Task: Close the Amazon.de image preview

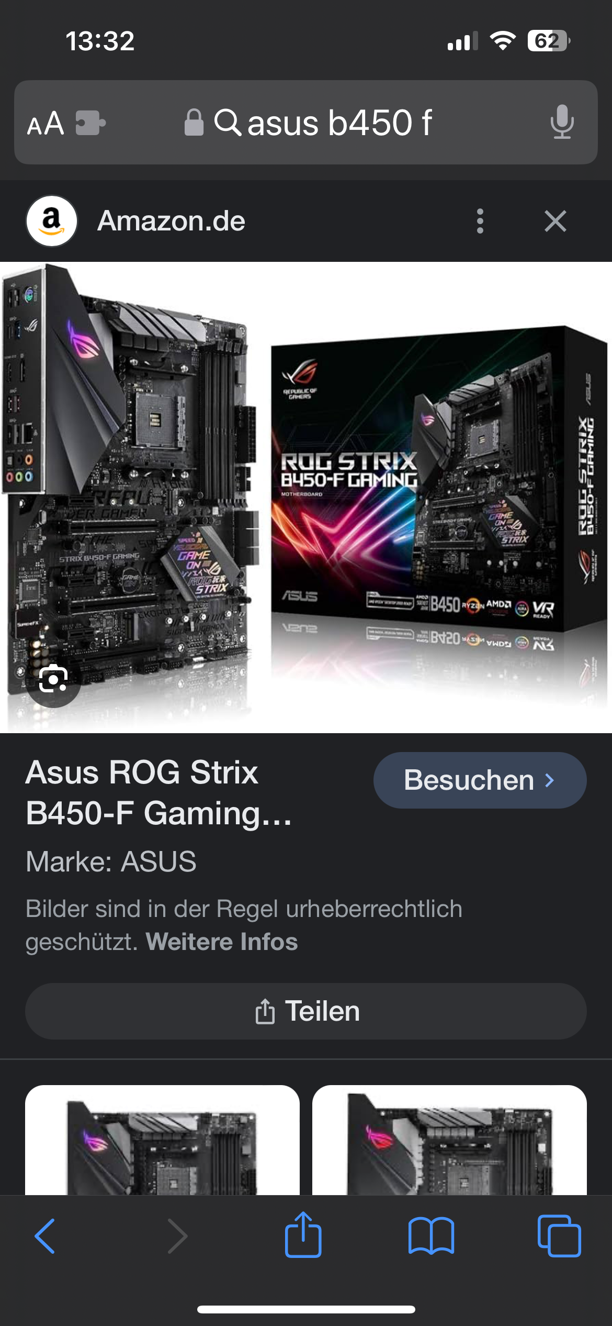Action: [556, 221]
